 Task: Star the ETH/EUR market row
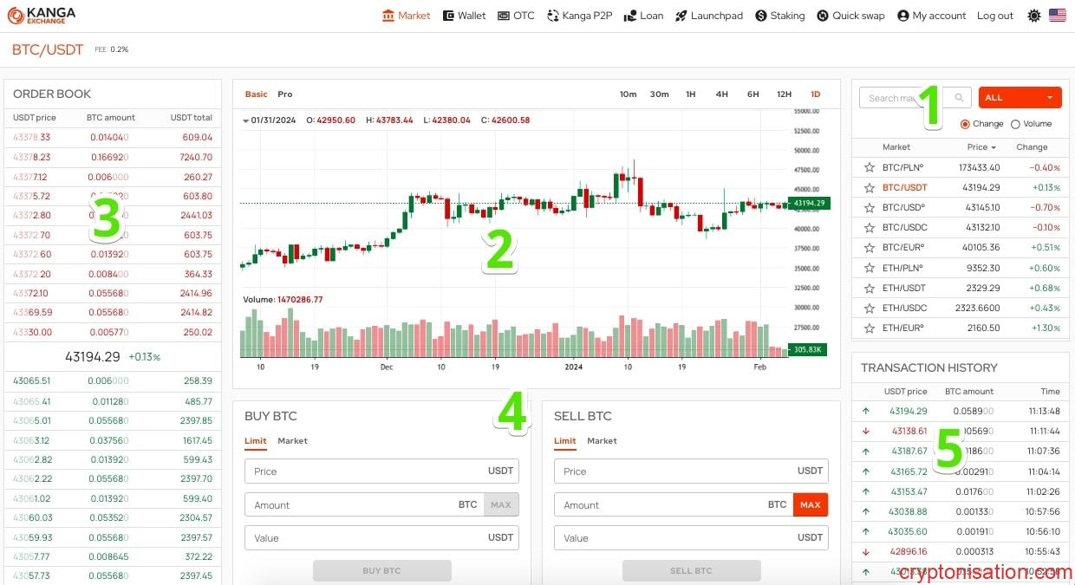[869, 328]
